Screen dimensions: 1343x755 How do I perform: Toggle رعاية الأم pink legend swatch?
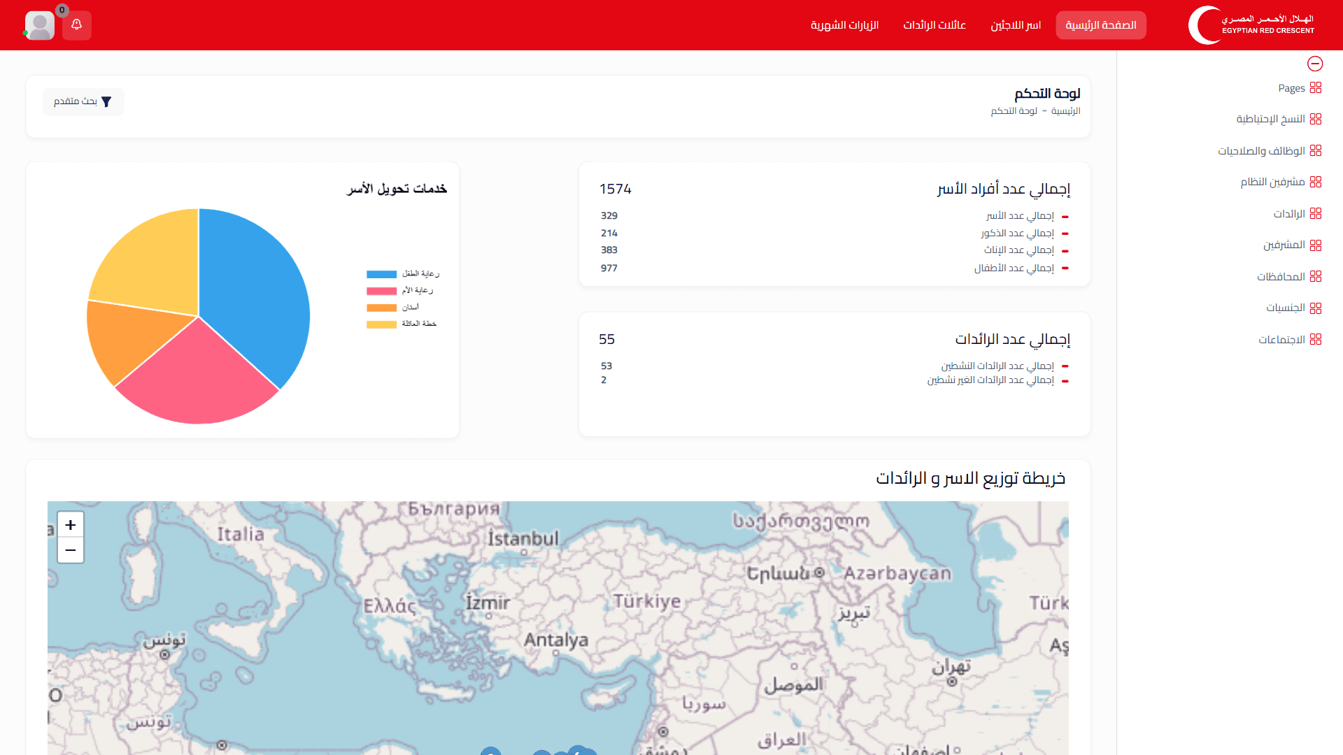pyautogui.click(x=381, y=291)
